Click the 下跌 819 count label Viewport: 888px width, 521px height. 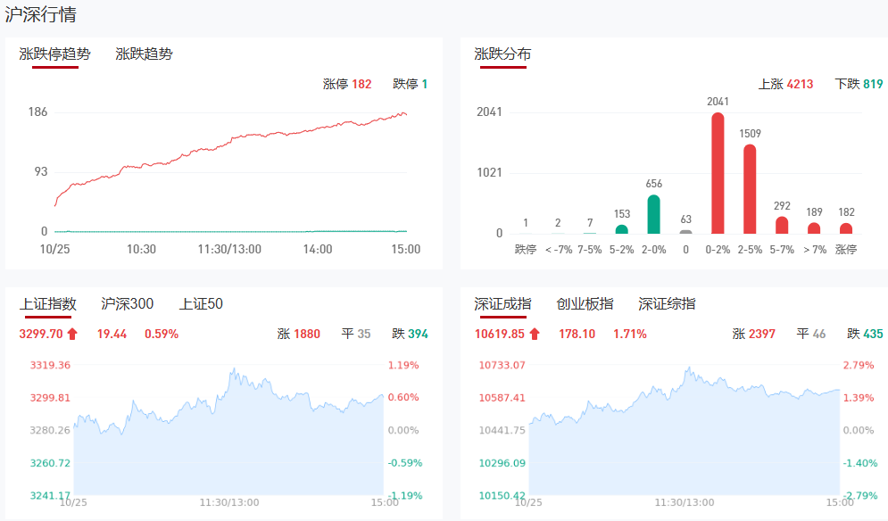[859, 85]
